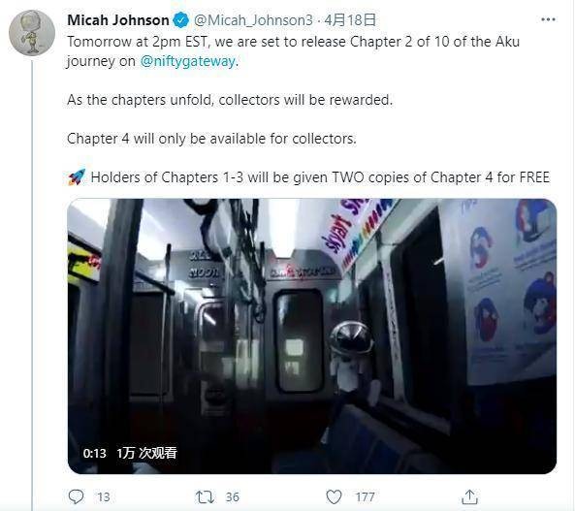Open the three-dot more options menu
The image size is (575, 511).
tap(548, 19)
